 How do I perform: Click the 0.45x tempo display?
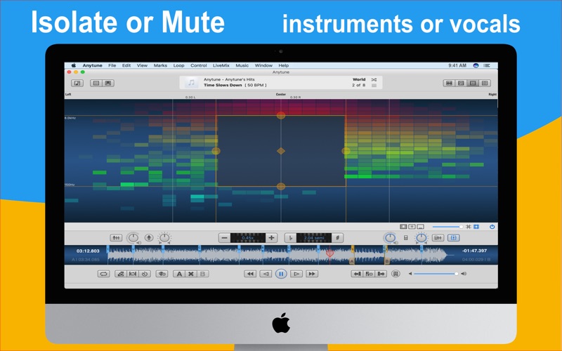coord(248,238)
